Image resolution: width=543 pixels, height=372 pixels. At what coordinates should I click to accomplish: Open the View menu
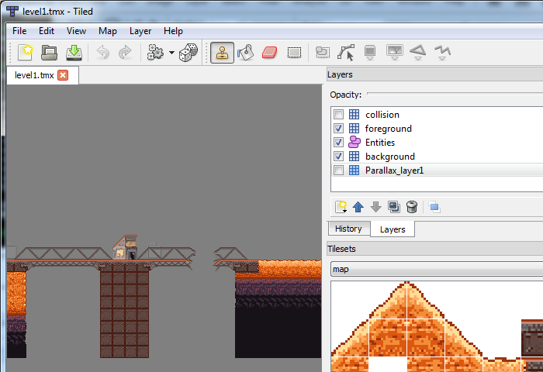click(x=76, y=31)
